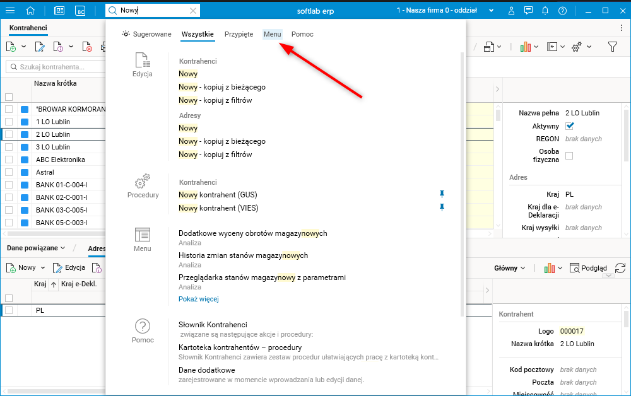
Task: Tick checkbox for BANK 01-C-004-I row
Action: (x=9, y=185)
